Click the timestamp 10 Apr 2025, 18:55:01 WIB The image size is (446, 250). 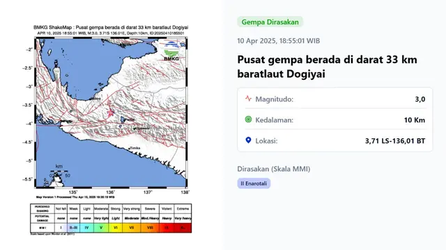tap(279, 41)
